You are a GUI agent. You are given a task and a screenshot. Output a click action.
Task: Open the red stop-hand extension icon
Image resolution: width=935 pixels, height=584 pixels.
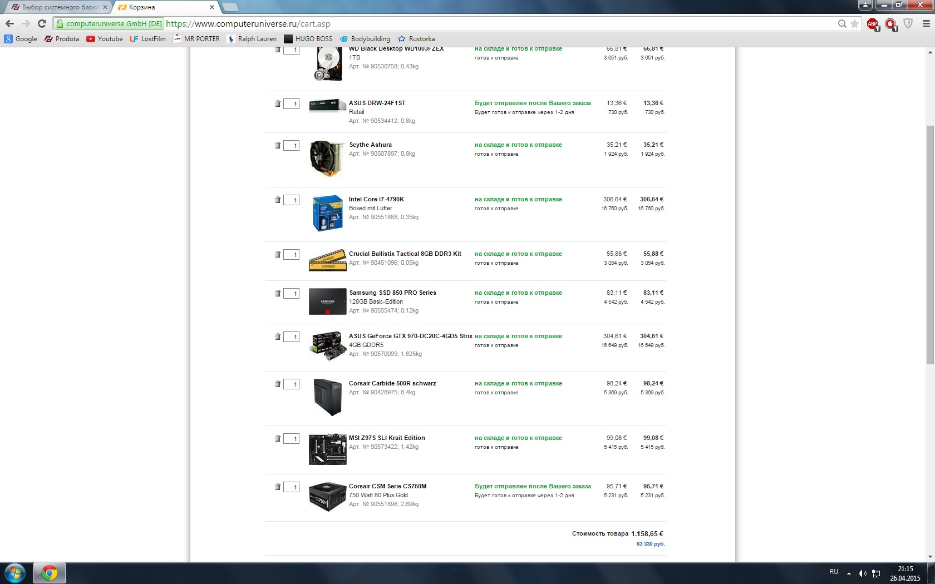pos(890,24)
